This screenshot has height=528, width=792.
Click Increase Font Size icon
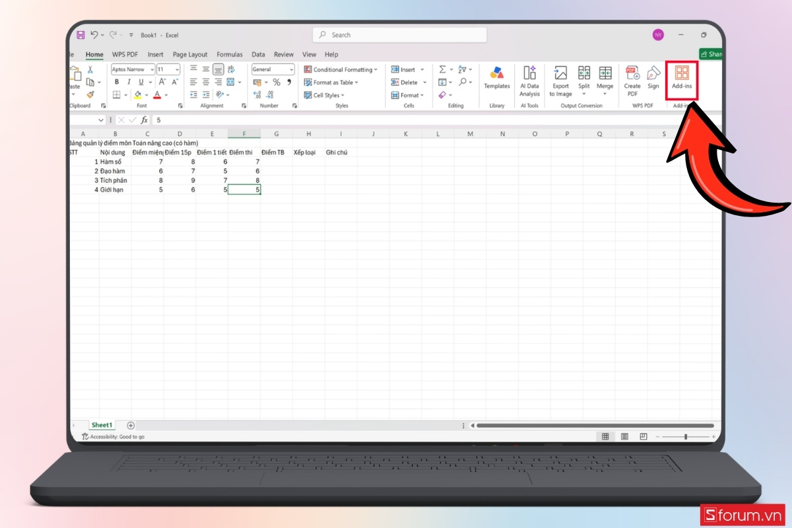point(163,82)
